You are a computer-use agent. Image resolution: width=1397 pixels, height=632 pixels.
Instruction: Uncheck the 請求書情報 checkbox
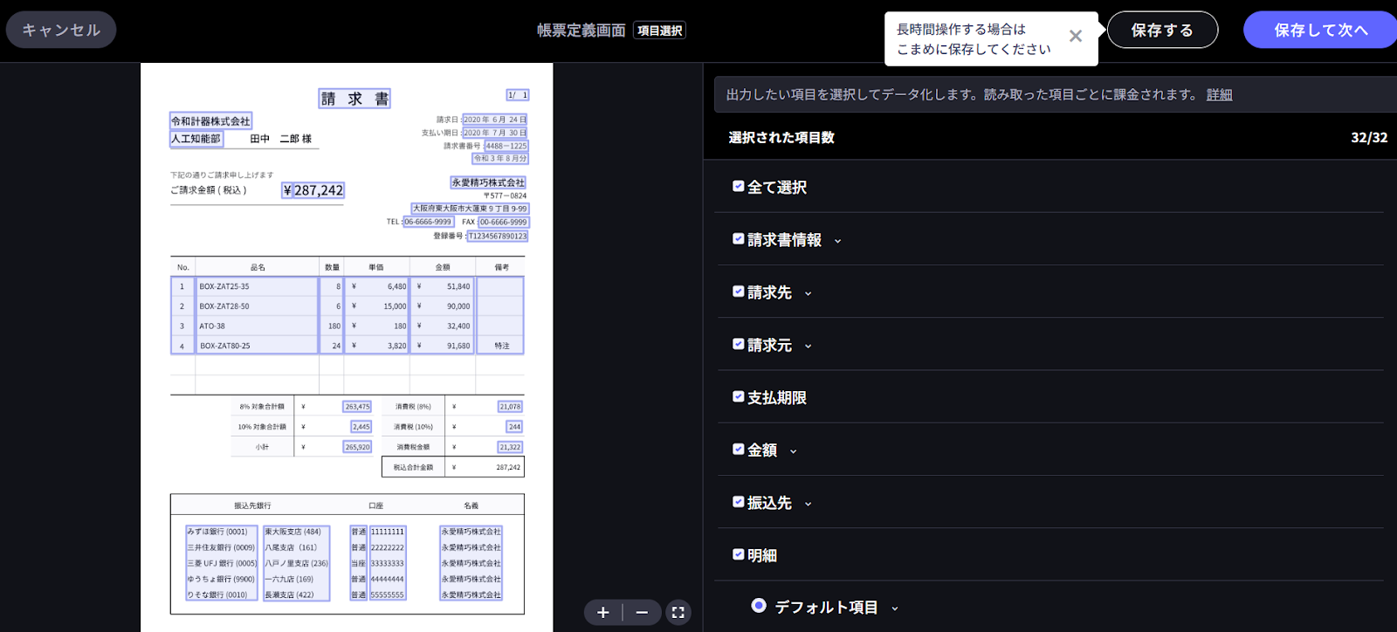click(738, 238)
